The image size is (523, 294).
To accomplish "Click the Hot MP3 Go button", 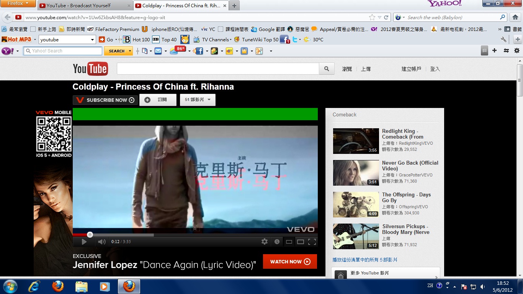I will [x=106, y=39].
